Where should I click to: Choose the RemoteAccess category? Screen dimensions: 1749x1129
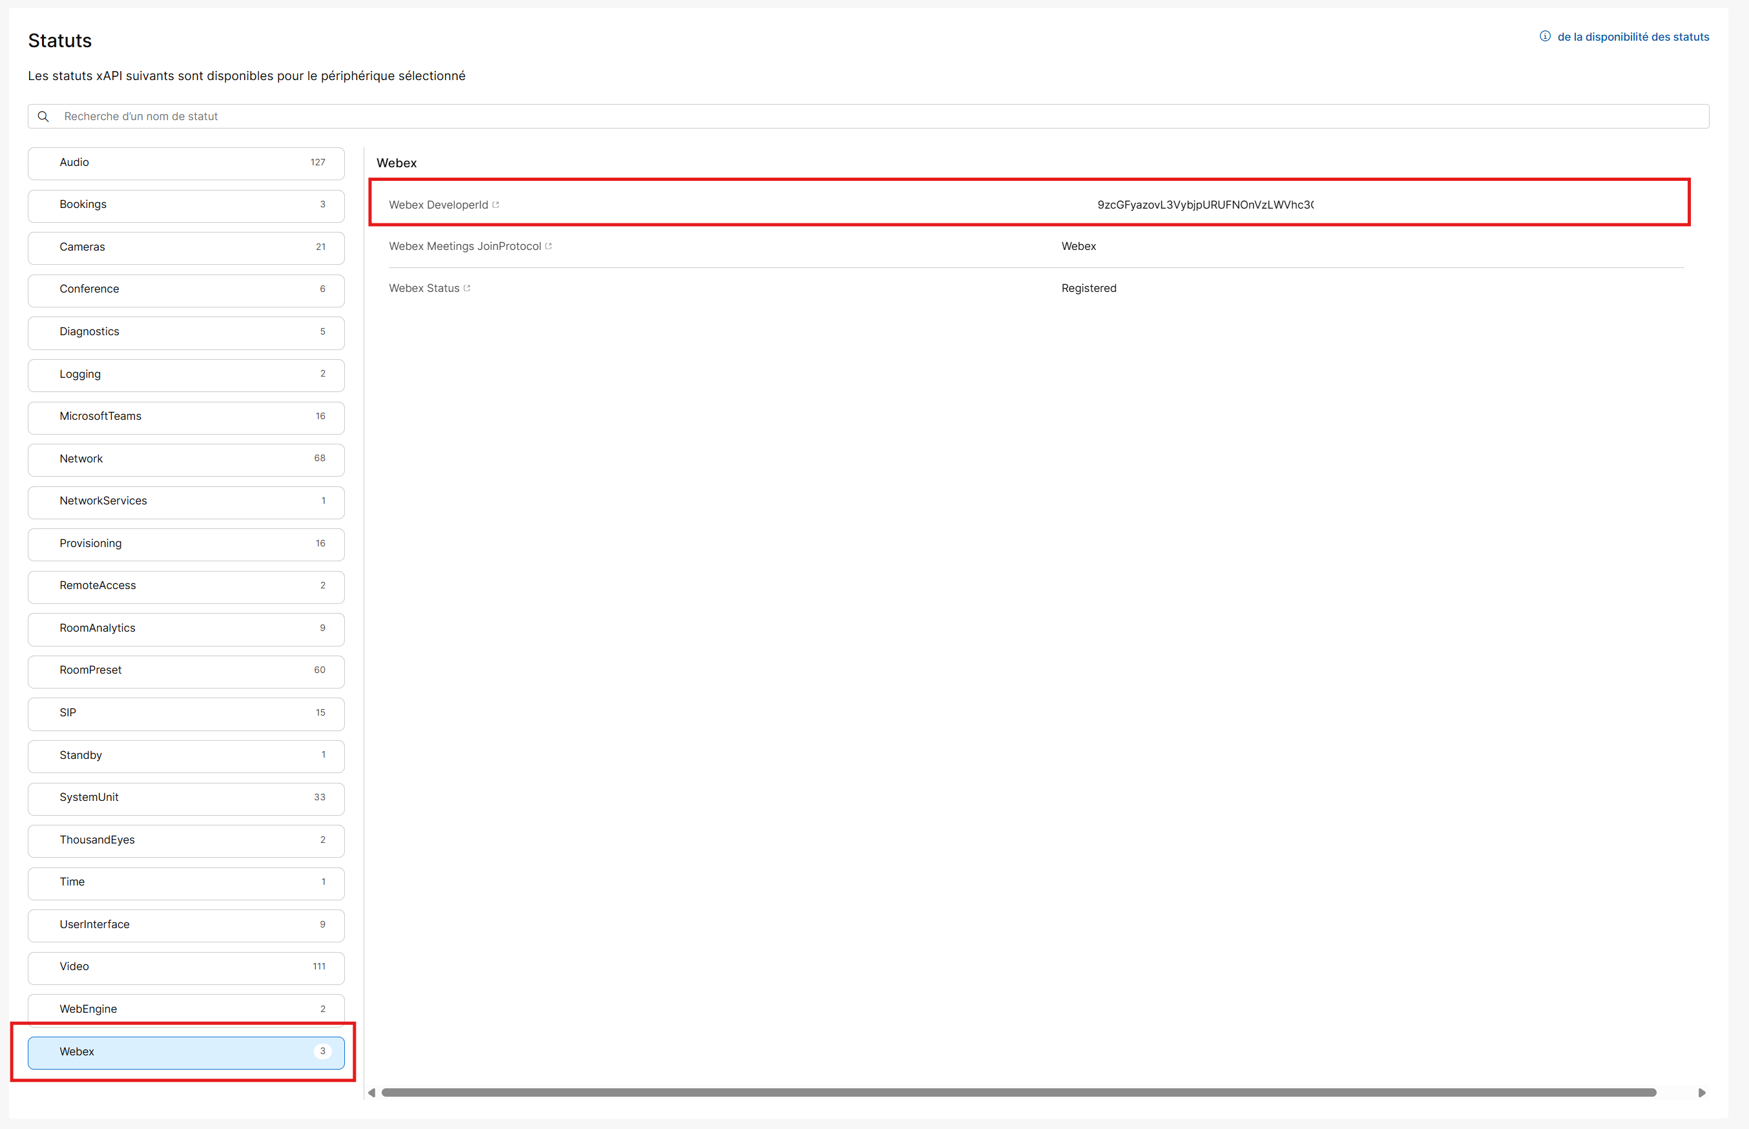(x=186, y=586)
